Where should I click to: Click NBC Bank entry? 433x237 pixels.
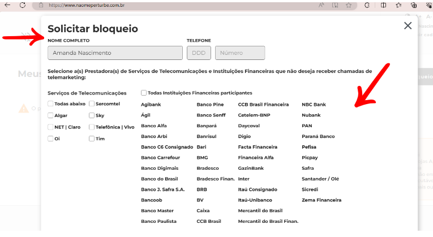coord(314,105)
